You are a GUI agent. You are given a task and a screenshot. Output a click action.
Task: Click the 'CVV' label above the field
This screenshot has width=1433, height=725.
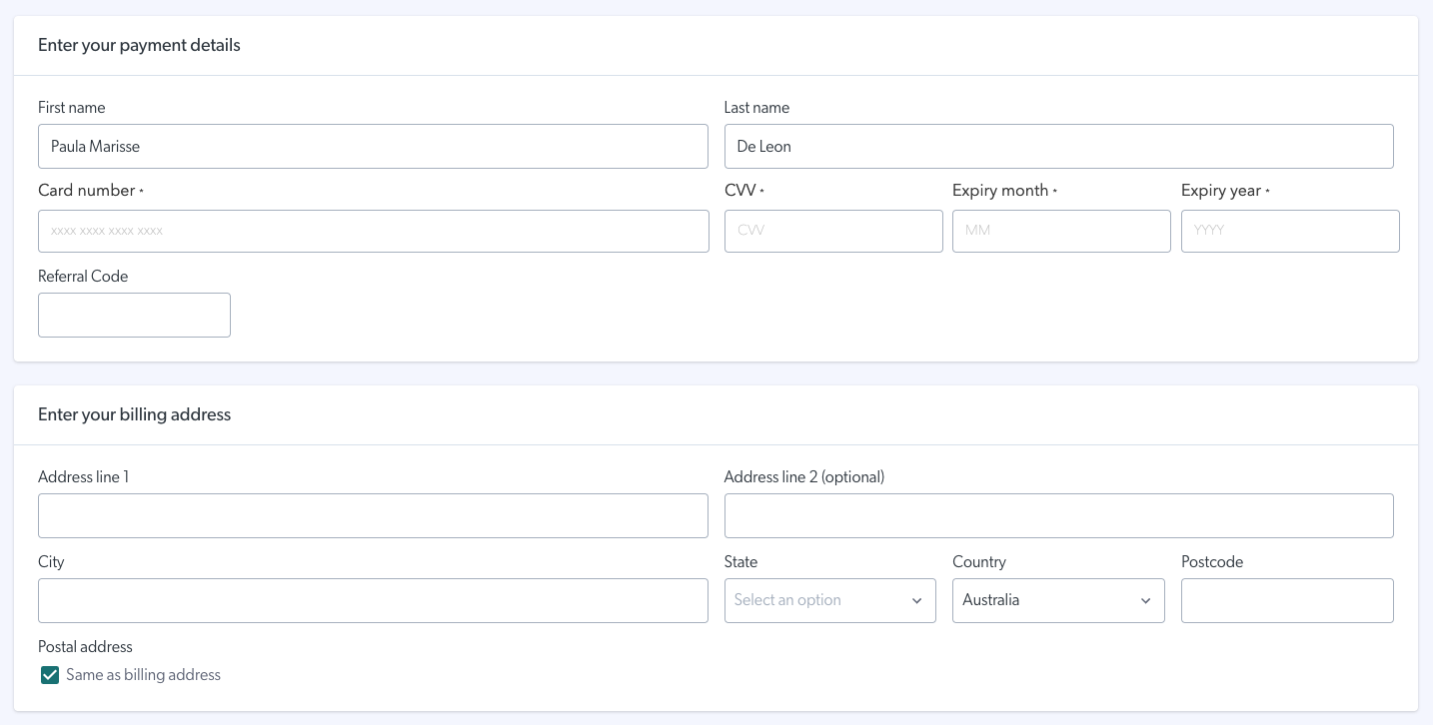740,191
